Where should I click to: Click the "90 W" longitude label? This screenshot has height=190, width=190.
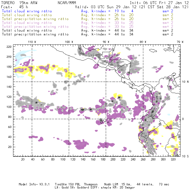tap(106, 42)
